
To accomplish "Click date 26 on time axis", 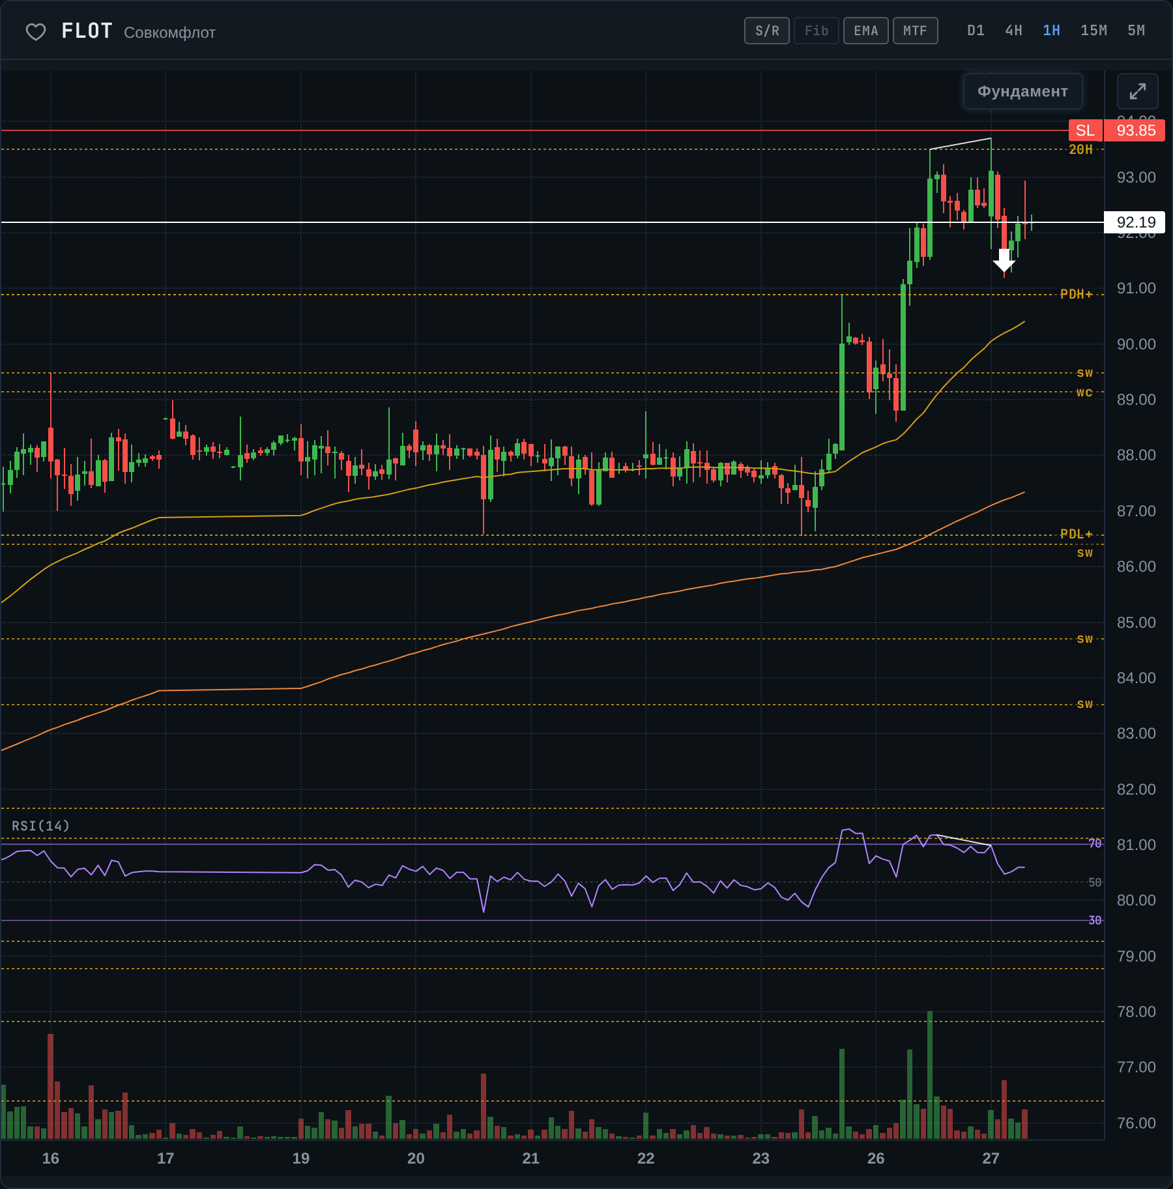I will (x=876, y=1158).
